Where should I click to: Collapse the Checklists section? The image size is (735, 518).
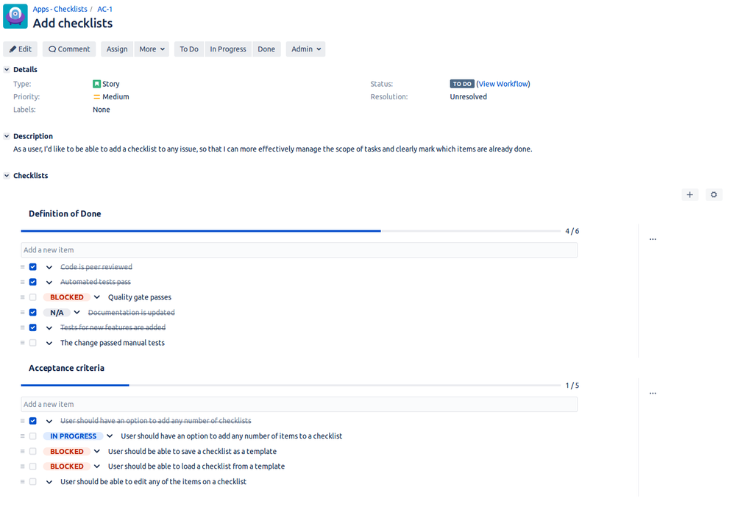coord(7,176)
